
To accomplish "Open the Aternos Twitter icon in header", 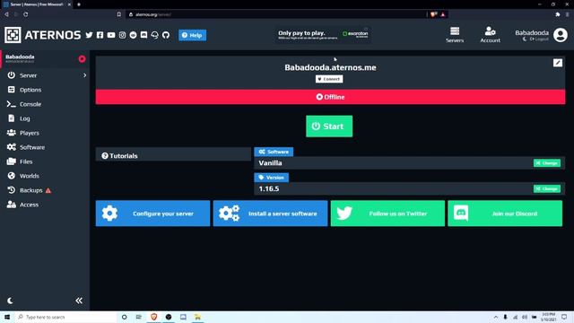I will [x=89, y=35].
